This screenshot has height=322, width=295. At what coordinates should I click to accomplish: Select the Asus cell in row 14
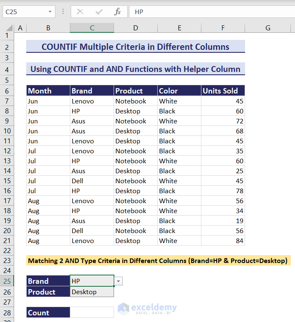(92, 171)
